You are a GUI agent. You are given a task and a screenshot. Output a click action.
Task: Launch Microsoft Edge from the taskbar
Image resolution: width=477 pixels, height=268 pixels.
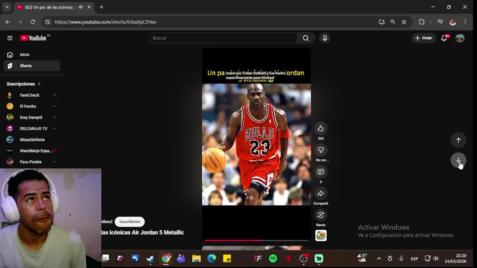click(212, 259)
